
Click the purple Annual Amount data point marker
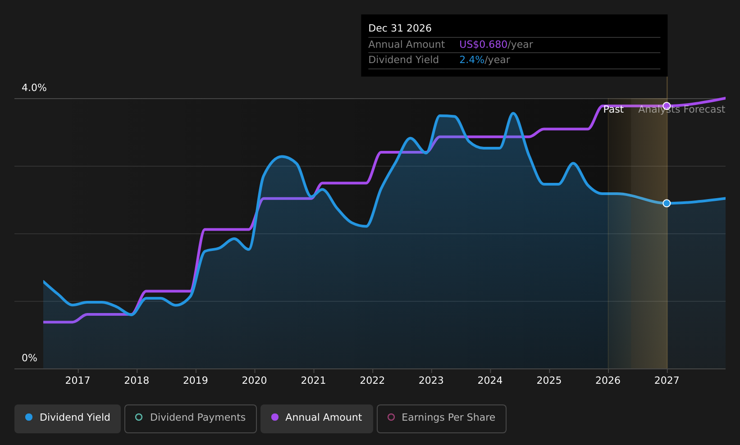[667, 106]
